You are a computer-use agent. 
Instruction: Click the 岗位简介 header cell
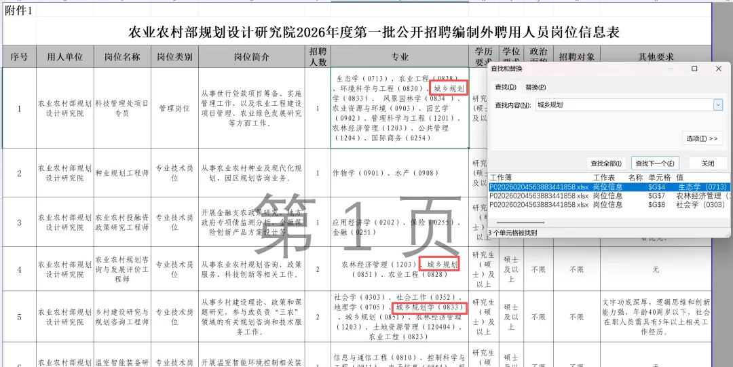[x=252, y=57]
